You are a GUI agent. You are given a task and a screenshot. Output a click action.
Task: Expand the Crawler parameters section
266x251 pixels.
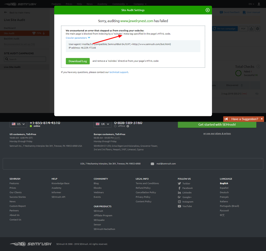tap(78, 38)
